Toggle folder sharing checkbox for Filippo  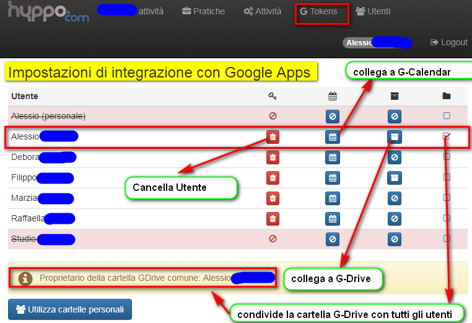447,177
